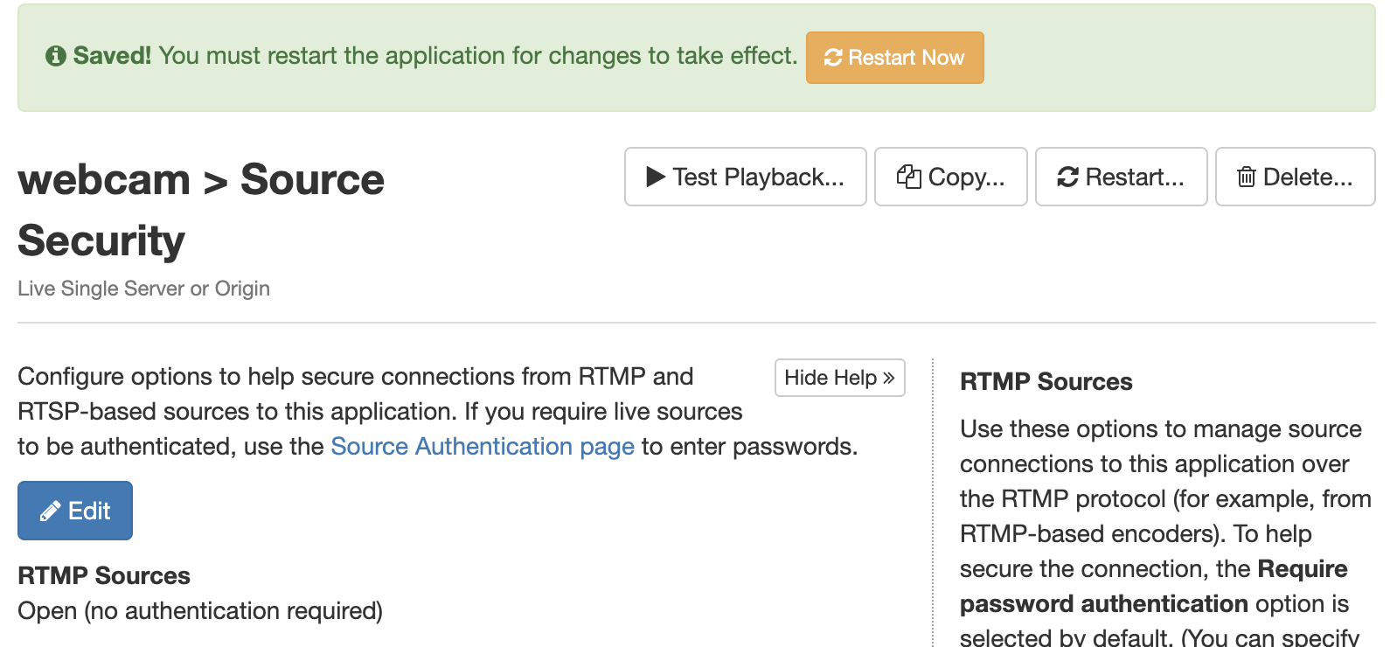The height and width of the screenshot is (647, 1390).
Task: Click the "Open (no authentication required)" status text
Action: click(x=200, y=610)
